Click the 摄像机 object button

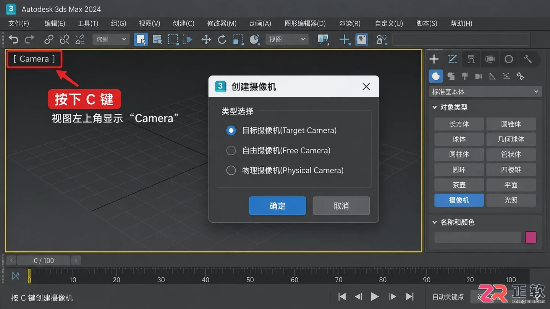pyautogui.click(x=459, y=200)
